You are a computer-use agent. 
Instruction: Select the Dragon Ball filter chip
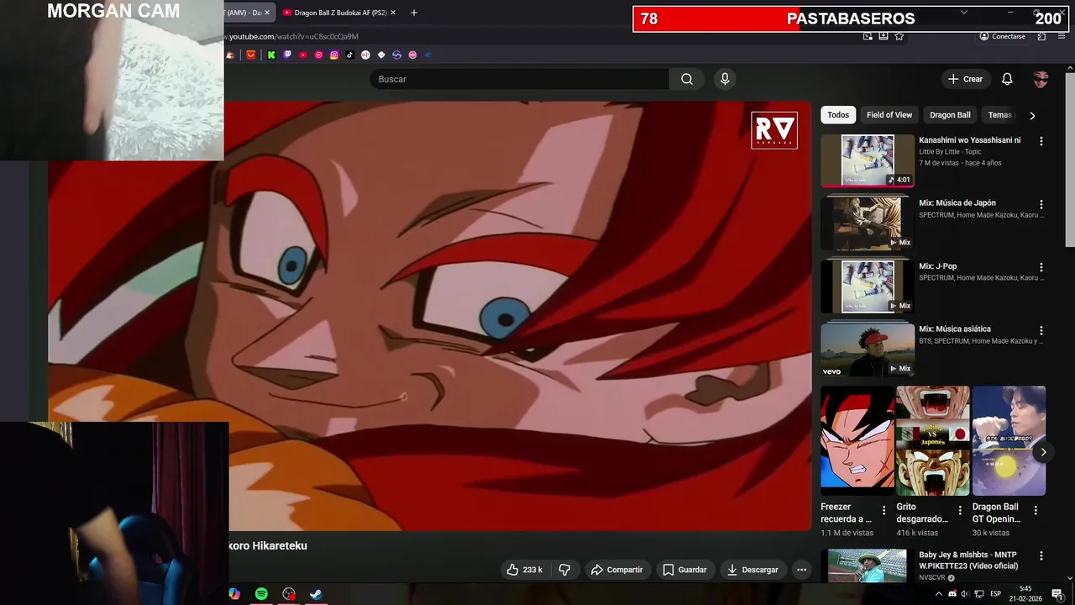(950, 115)
